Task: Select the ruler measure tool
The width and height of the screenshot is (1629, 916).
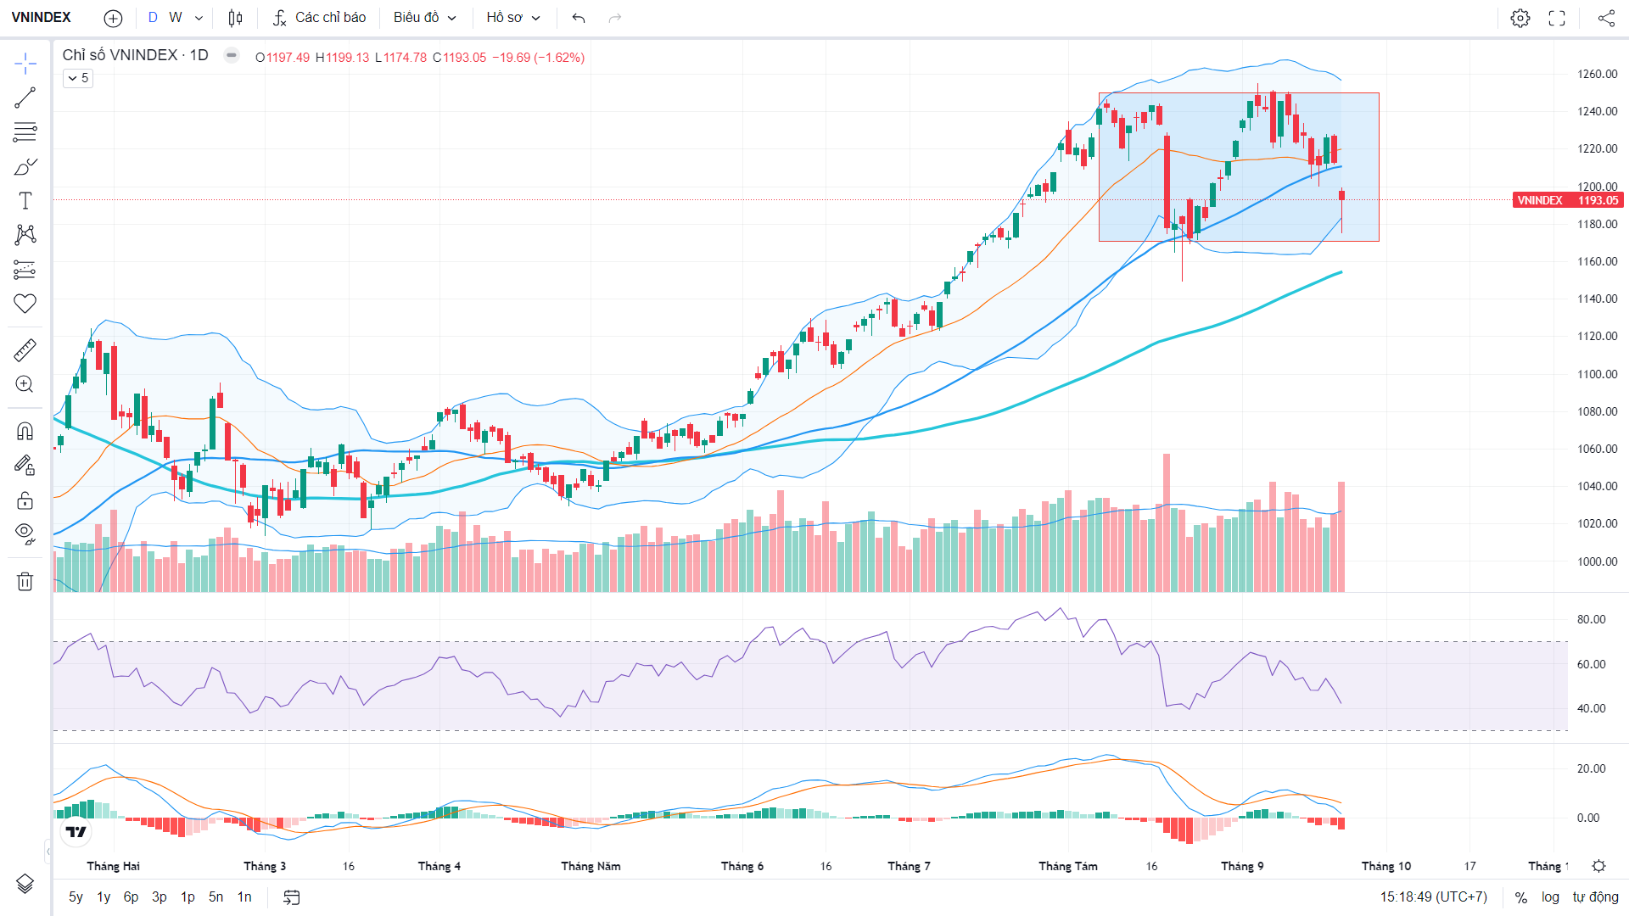Action: [x=25, y=349]
